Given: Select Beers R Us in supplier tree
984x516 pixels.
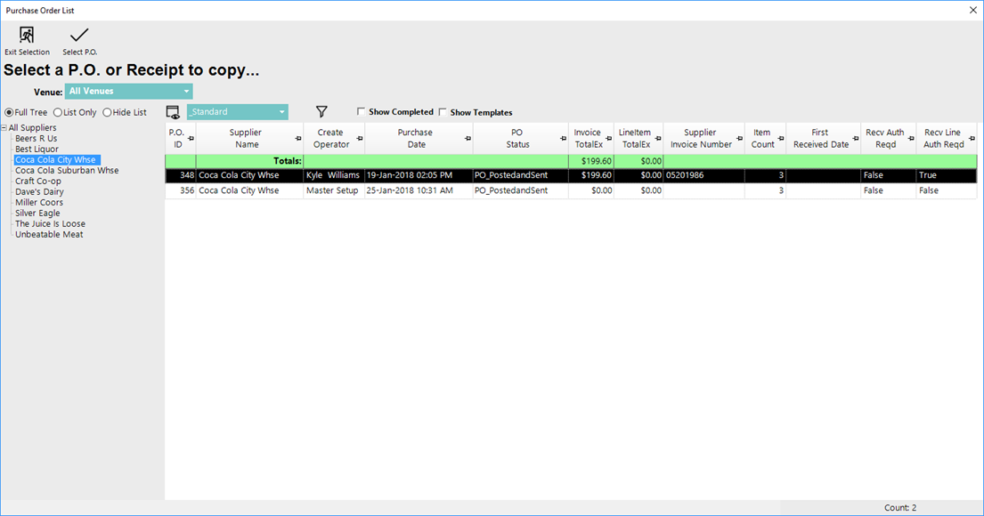Looking at the screenshot, I should point(36,139).
